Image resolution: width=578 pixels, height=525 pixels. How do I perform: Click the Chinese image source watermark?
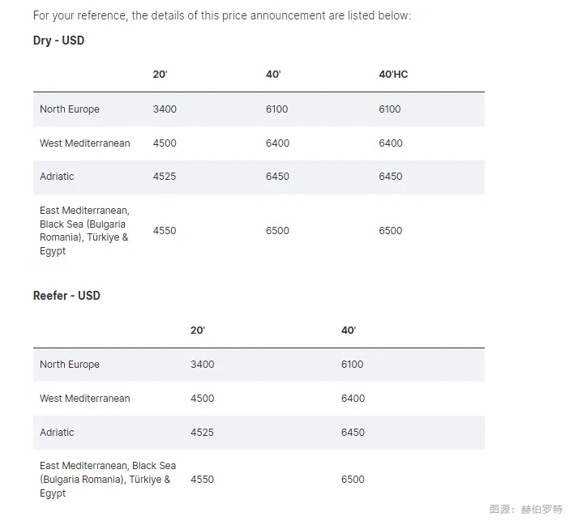[526, 509]
